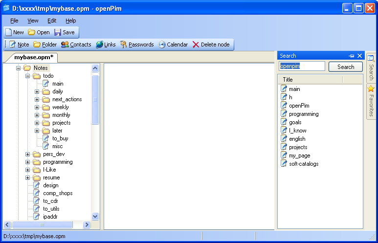Click the tree horizontal scroll left arrow
Screen dimensions: 378x243
[7, 225]
